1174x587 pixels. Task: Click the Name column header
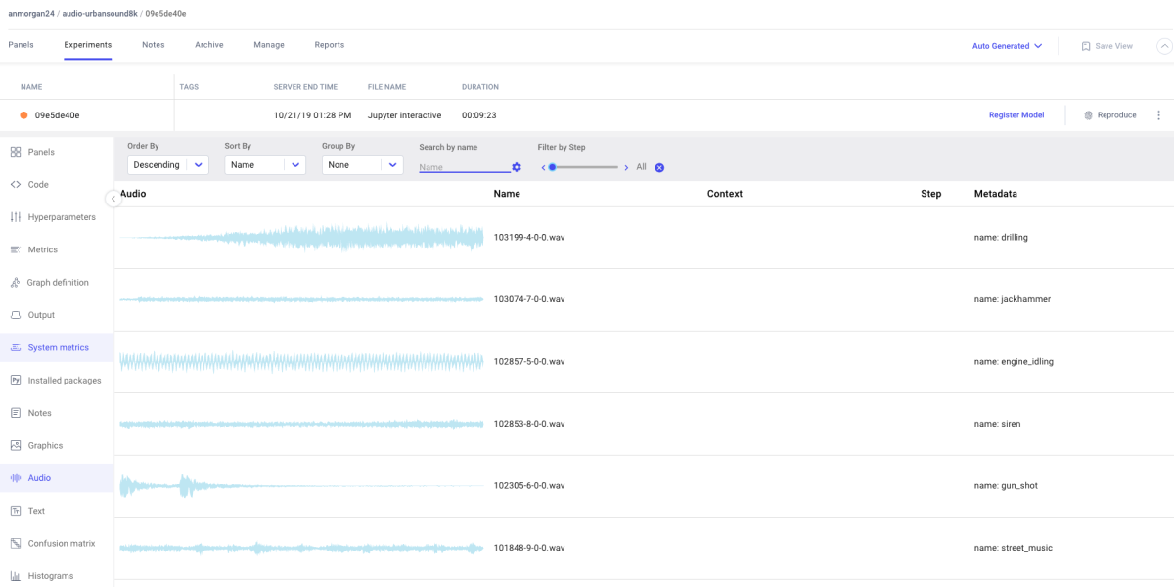[507, 194]
